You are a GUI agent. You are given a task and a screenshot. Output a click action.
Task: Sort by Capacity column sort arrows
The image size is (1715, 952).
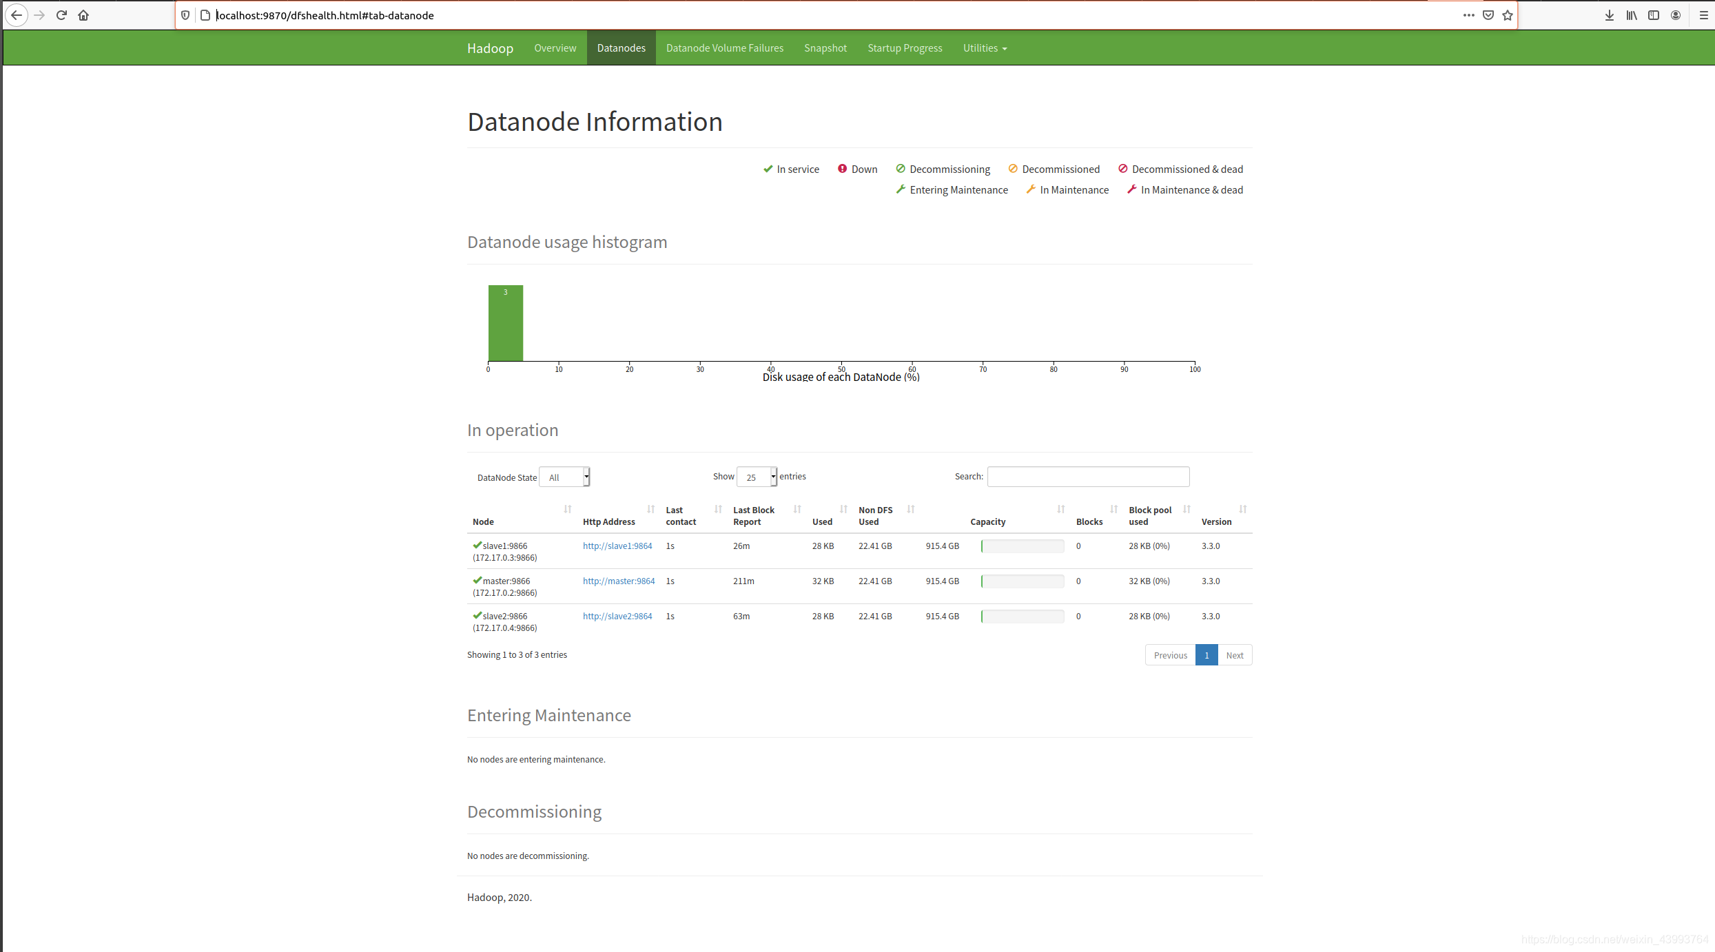click(x=1061, y=509)
